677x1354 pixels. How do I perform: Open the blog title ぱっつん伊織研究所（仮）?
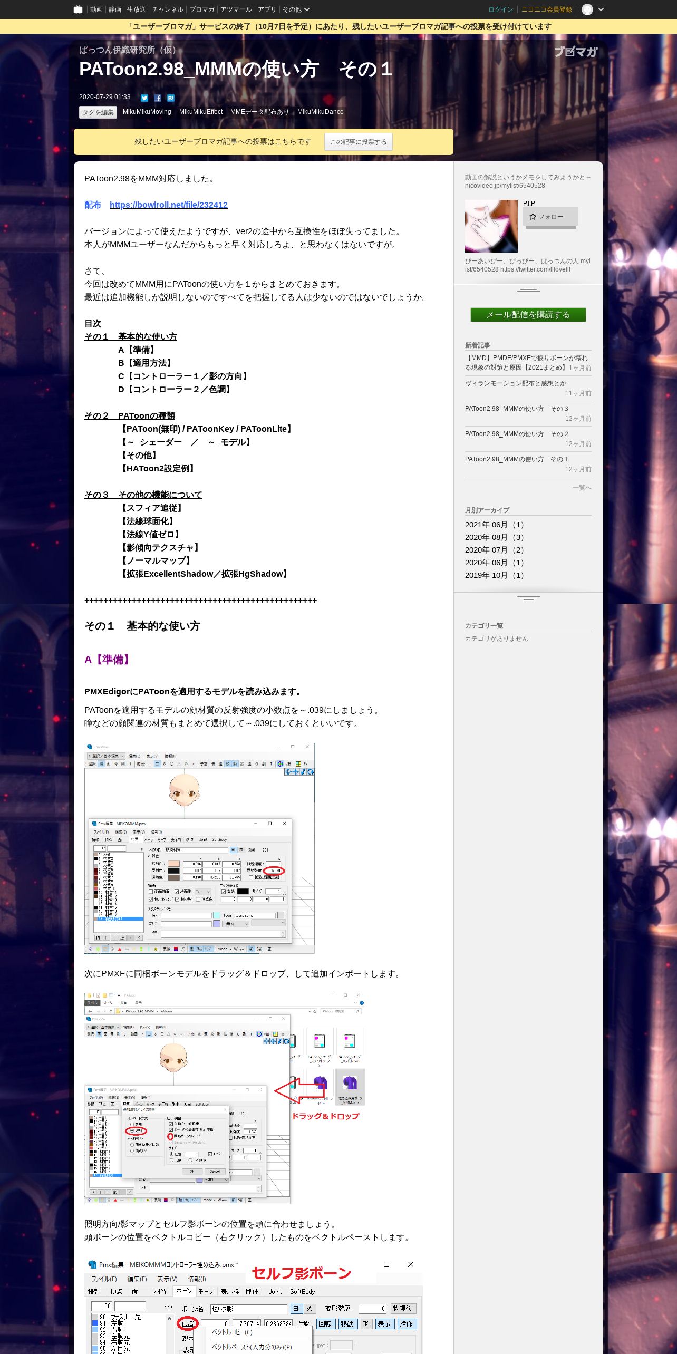pos(130,50)
